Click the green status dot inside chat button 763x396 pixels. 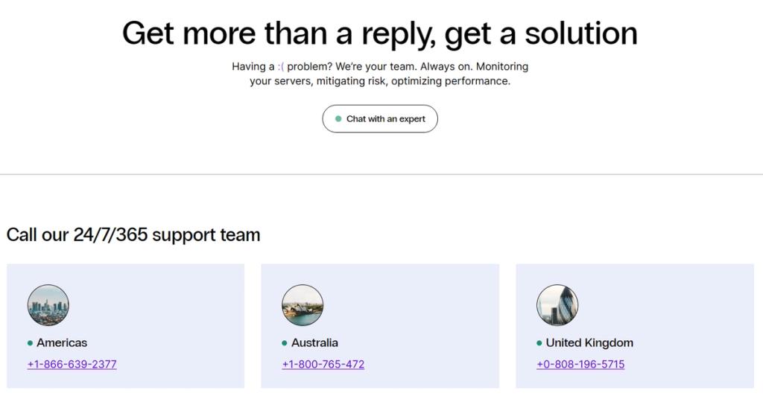tap(338, 118)
